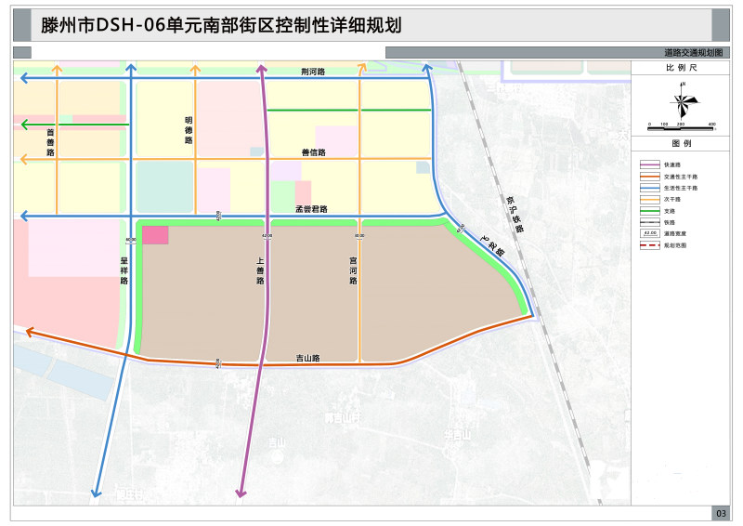The height and width of the screenshot is (526, 743).
Task: Click the 荆河路 road label
Action: click(313, 72)
